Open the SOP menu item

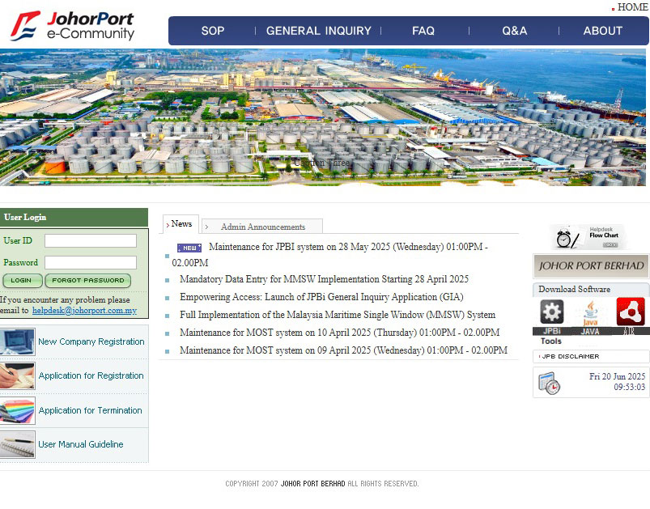click(x=213, y=31)
